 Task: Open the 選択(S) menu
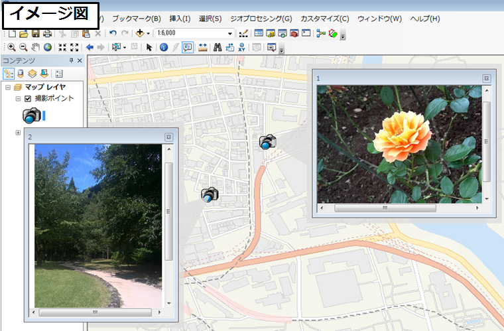[x=210, y=19]
